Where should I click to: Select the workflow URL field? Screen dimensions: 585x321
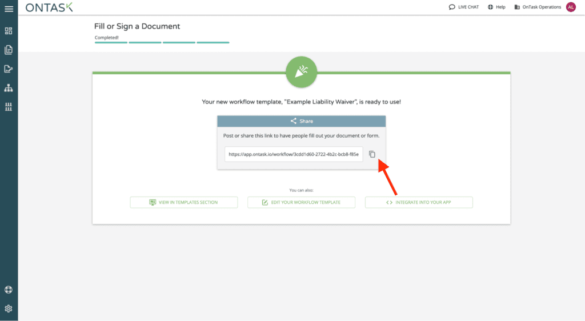tap(294, 154)
